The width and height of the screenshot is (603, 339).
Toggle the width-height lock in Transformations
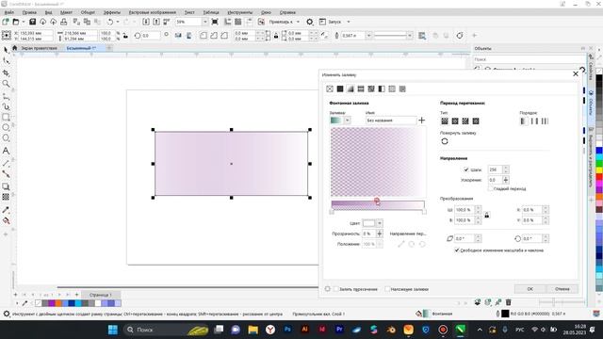point(486,215)
